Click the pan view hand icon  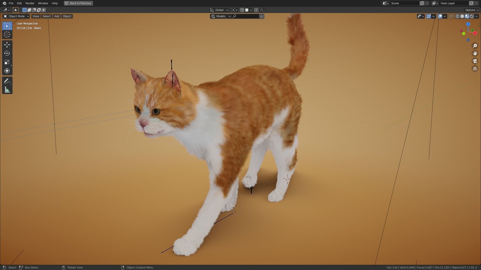coord(475,53)
